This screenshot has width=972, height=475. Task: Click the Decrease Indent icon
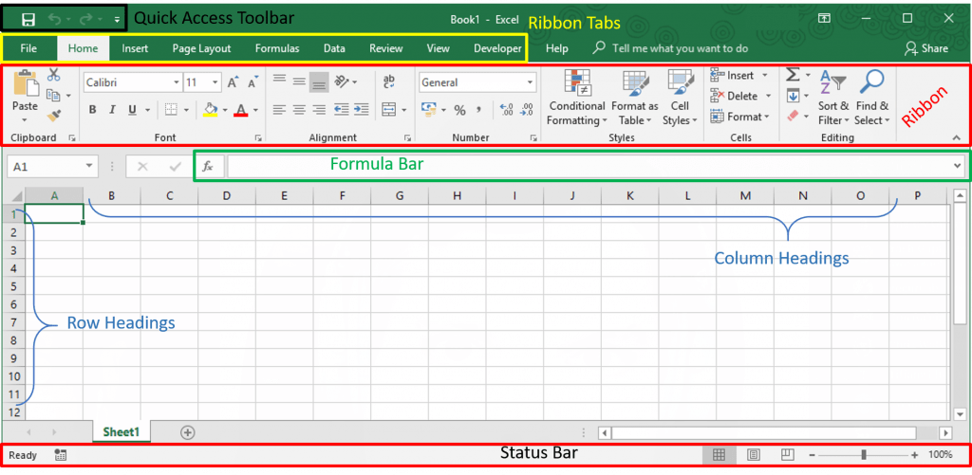point(341,110)
